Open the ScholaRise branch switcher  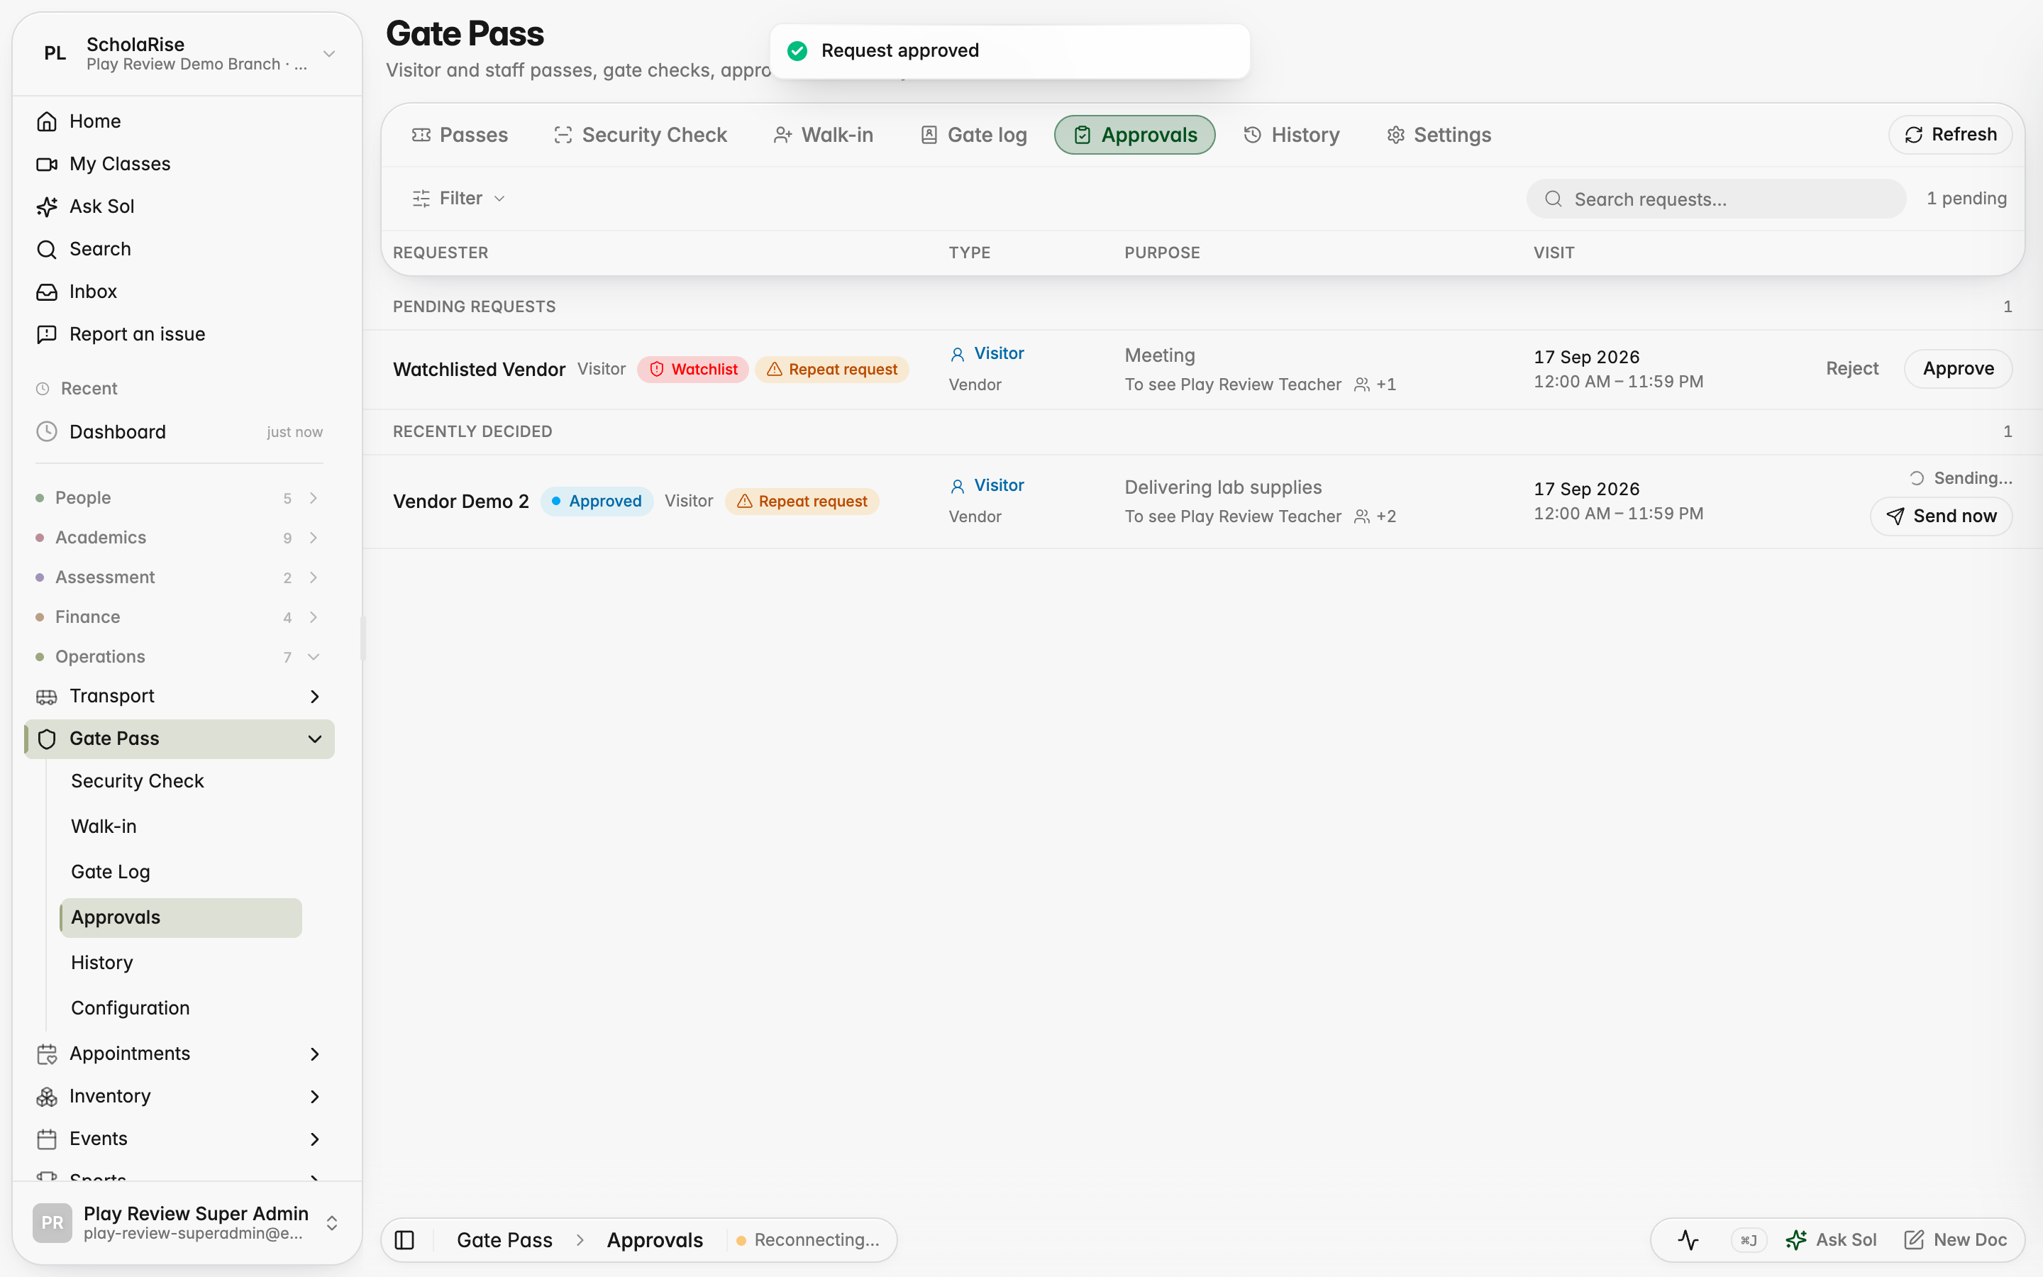point(187,54)
